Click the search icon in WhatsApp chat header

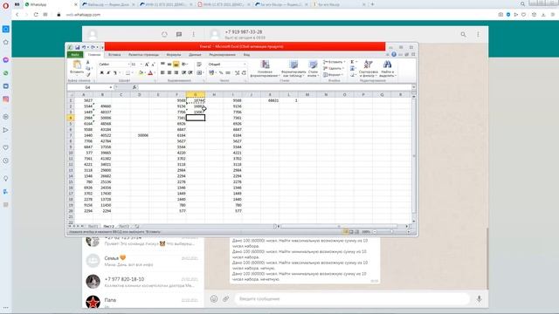click(x=463, y=35)
